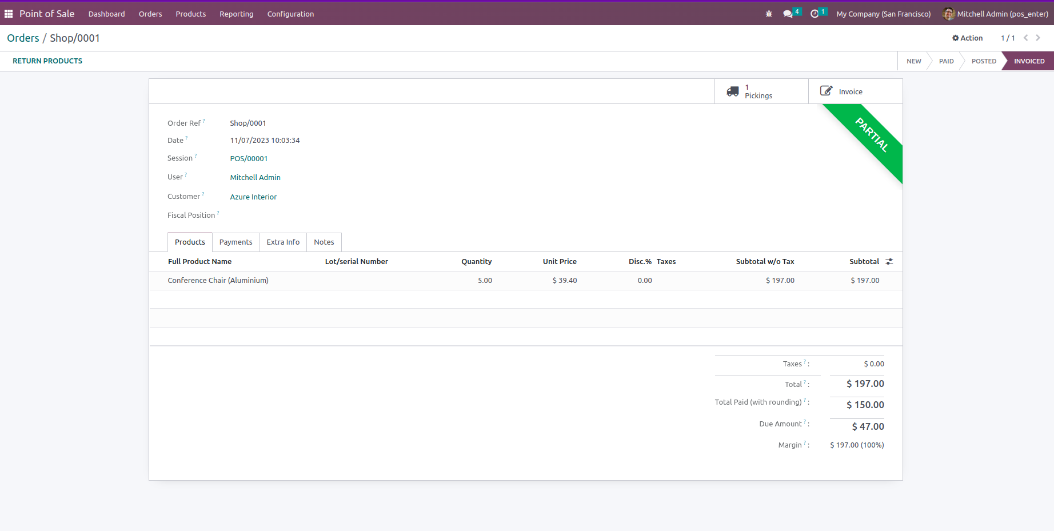Click the Taxes total $ 0.00
Image resolution: width=1054 pixels, height=531 pixels.
(874, 364)
